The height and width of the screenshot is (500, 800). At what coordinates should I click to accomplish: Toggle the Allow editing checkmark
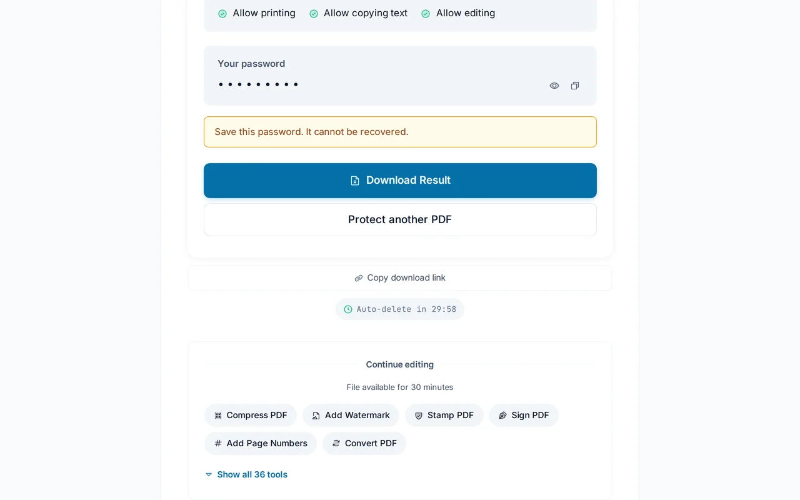click(x=425, y=13)
